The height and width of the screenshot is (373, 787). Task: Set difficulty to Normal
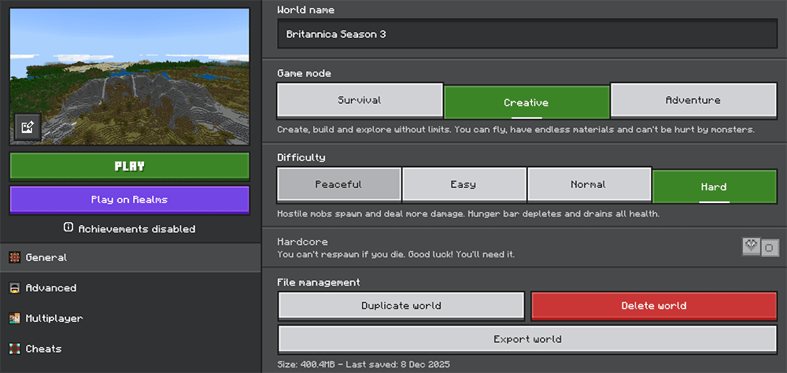pyautogui.click(x=589, y=185)
